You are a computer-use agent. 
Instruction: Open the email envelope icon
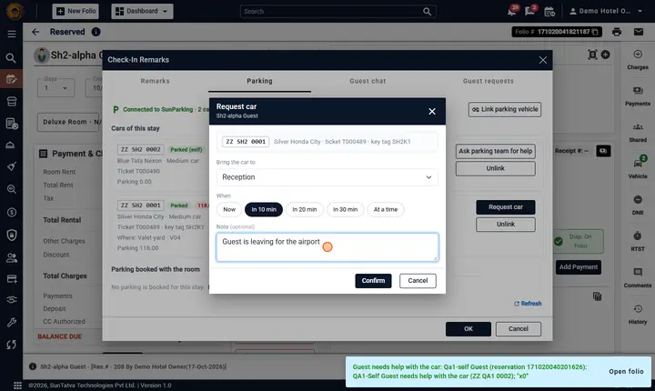click(639, 32)
